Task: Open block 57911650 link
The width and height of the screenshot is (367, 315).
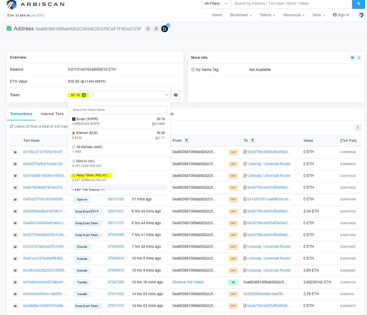Action: point(116,294)
